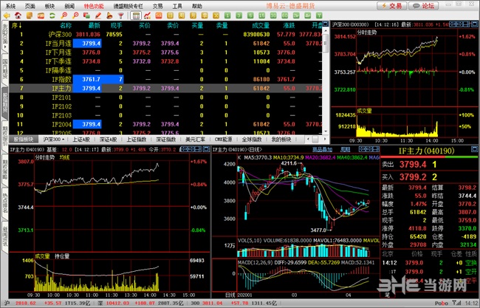
Task: Maximize the IF主力 quote detail panel icon
Action: coord(474,149)
